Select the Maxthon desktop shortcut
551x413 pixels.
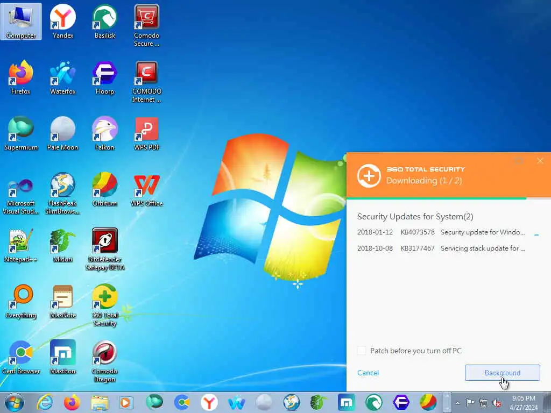pyautogui.click(x=63, y=357)
